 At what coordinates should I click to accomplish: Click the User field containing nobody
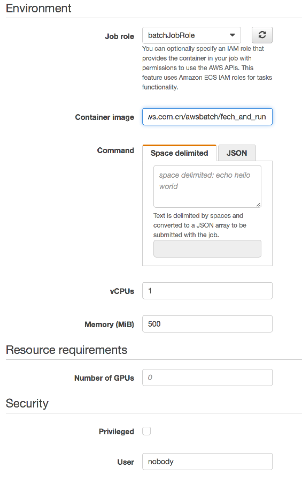click(207, 462)
